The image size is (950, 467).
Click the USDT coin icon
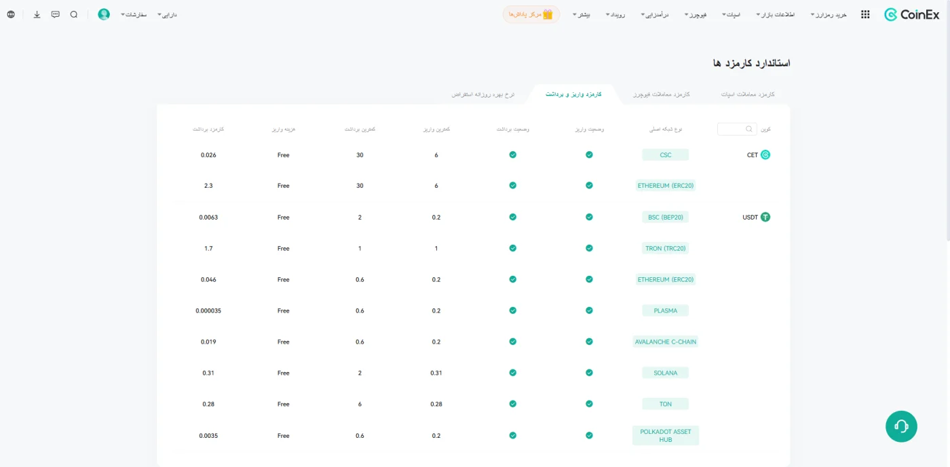[x=765, y=218]
